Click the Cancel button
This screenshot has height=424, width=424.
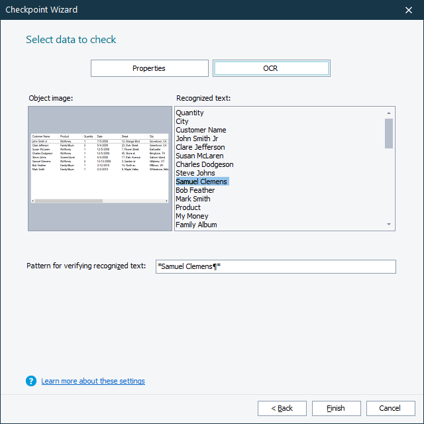(390, 408)
